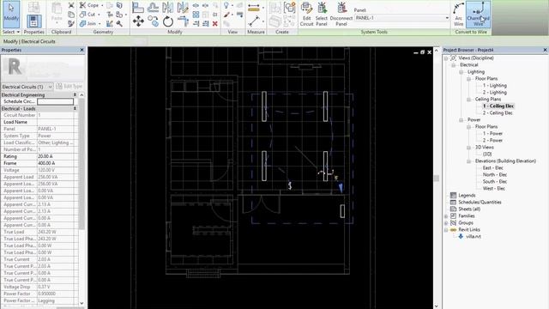Select the Move tool
The width and height of the screenshot is (549, 309).
tap(138, 21)
